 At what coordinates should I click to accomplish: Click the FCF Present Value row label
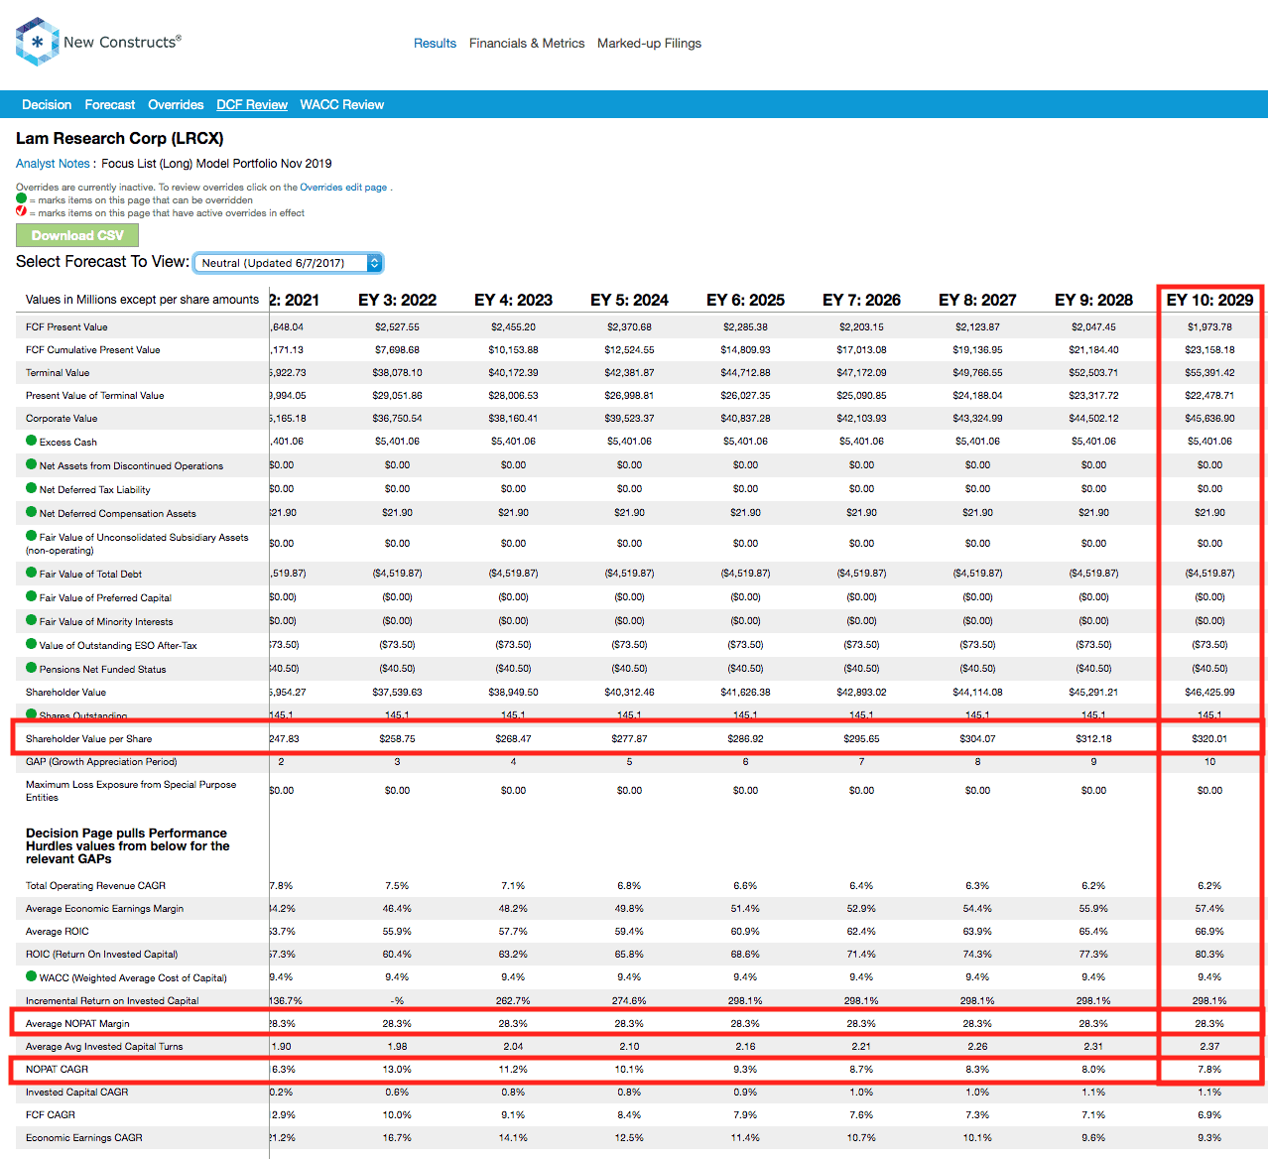point(66,326)
